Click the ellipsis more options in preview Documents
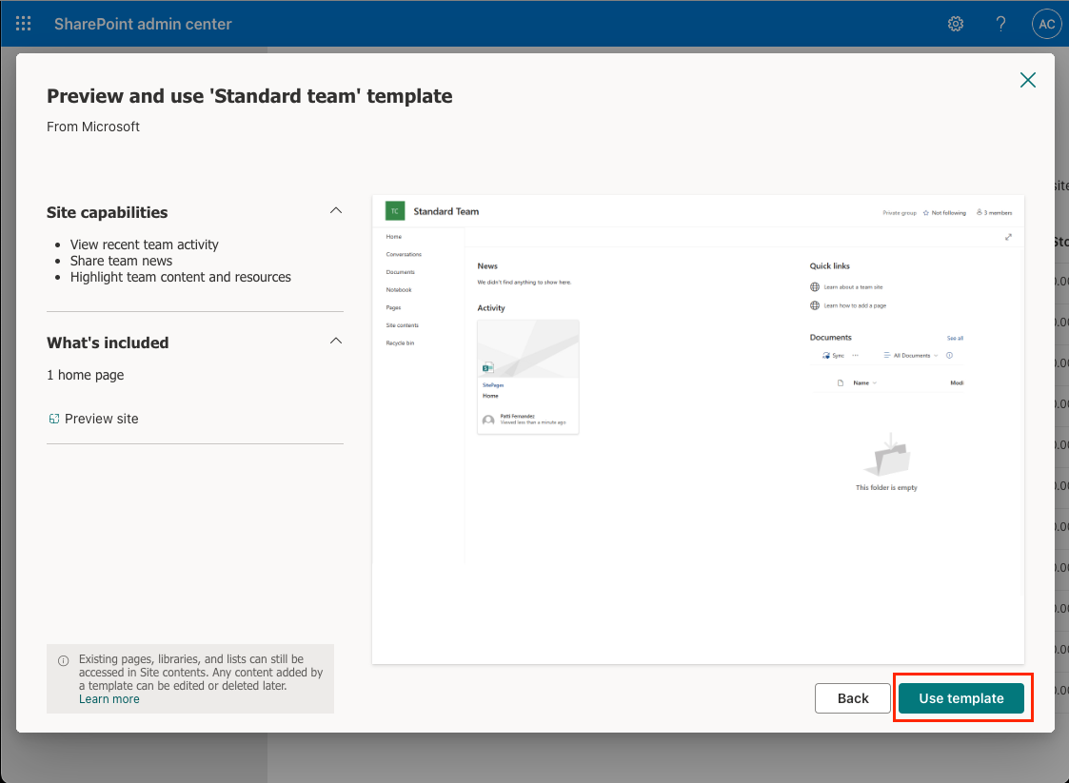1069x783 pixels. [x=856, y=355]
